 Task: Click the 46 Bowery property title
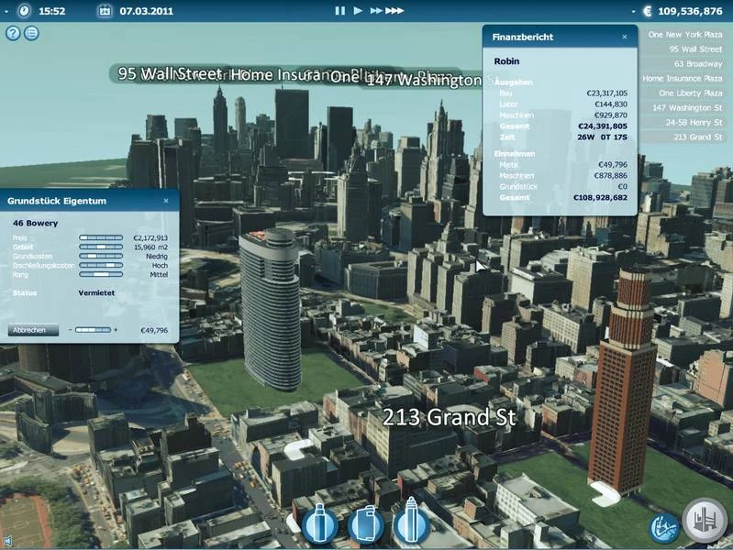(35, 224)
